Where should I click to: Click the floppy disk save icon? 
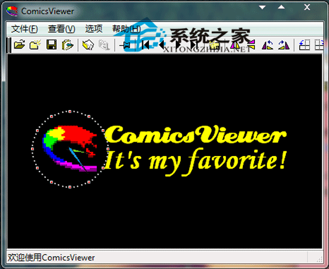pos(51,45)
